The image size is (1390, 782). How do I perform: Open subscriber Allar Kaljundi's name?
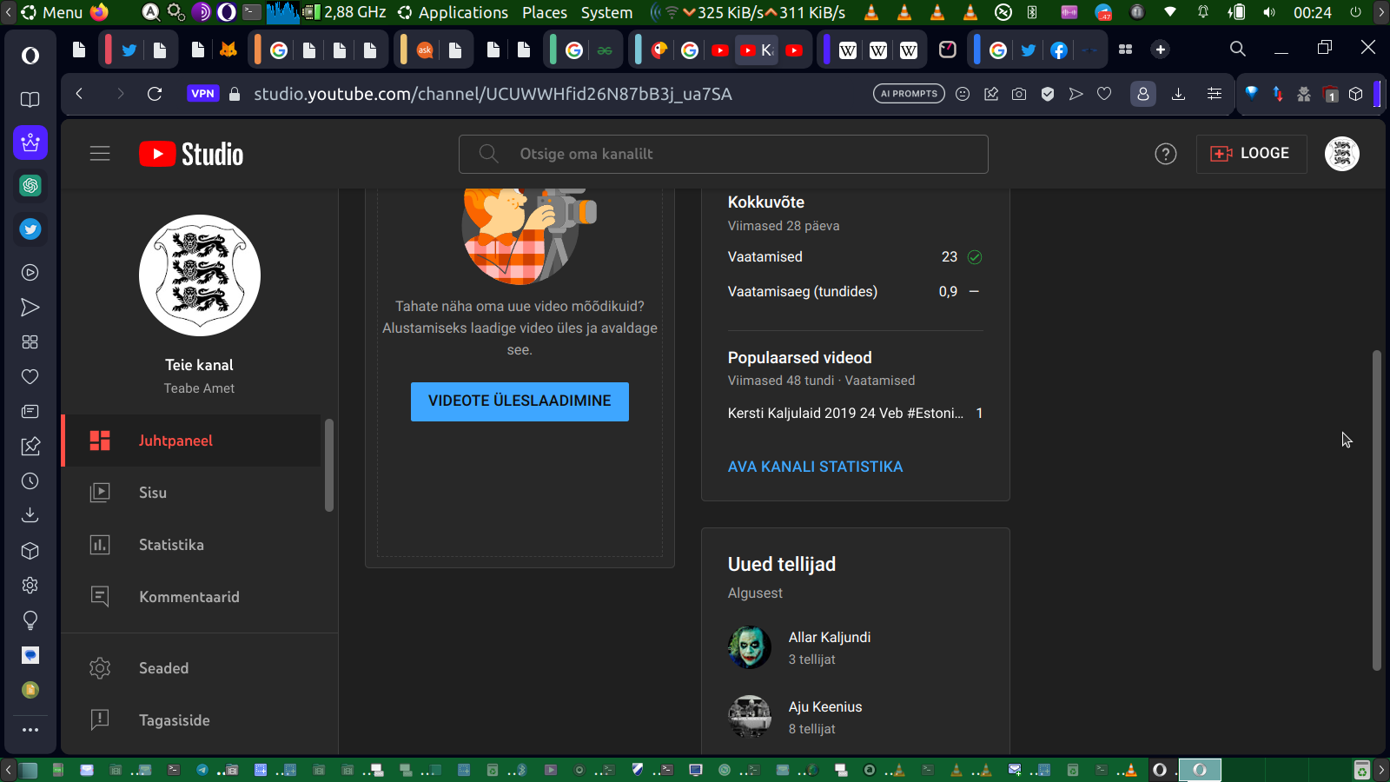830,637
